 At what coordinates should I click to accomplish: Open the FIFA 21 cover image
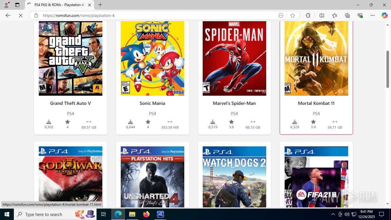point(316,177)
